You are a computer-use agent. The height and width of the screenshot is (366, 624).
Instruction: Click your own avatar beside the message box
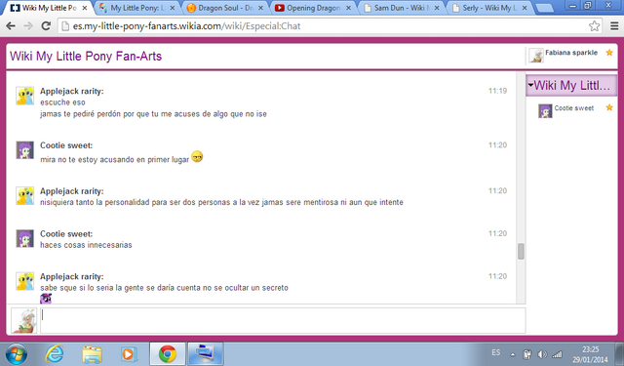coord(23,320)
